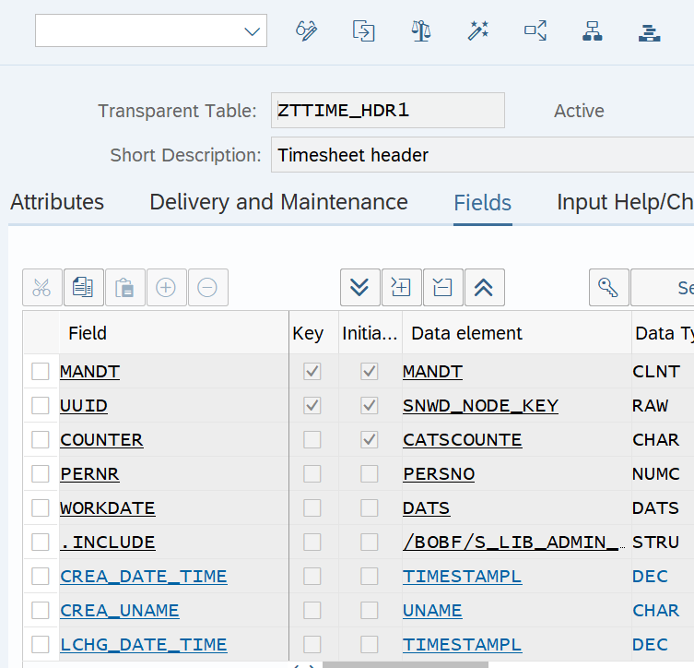Toggle Initial Values checkbox for COUNTER
This screenshot has height=668, width=694.
[x=370, y=439]
